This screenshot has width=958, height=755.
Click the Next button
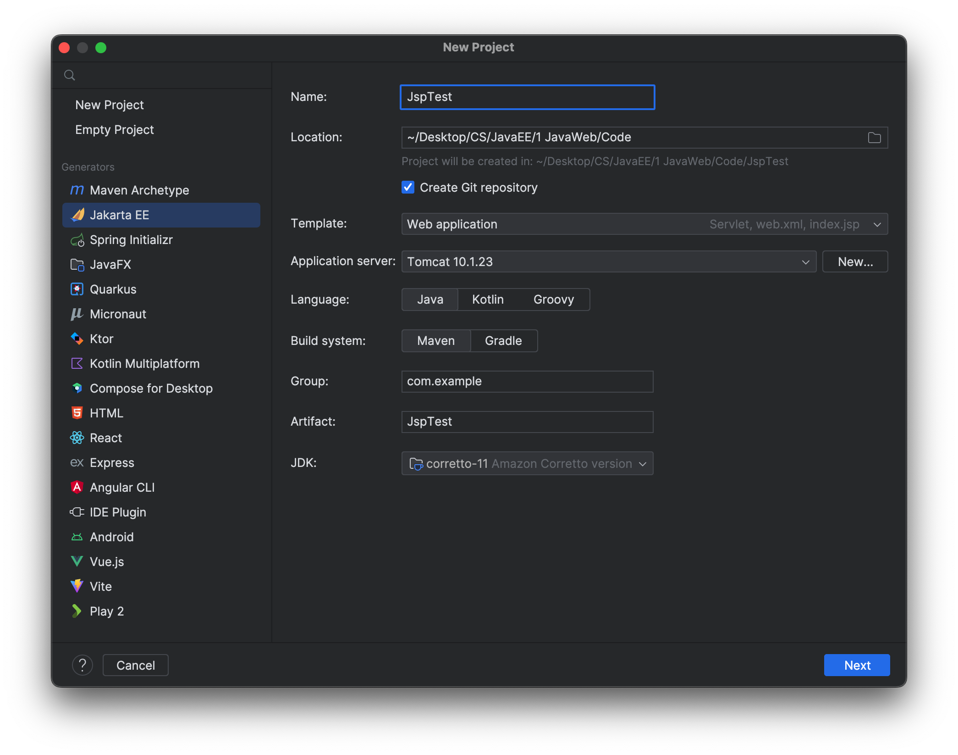click(x=856, y=665)
